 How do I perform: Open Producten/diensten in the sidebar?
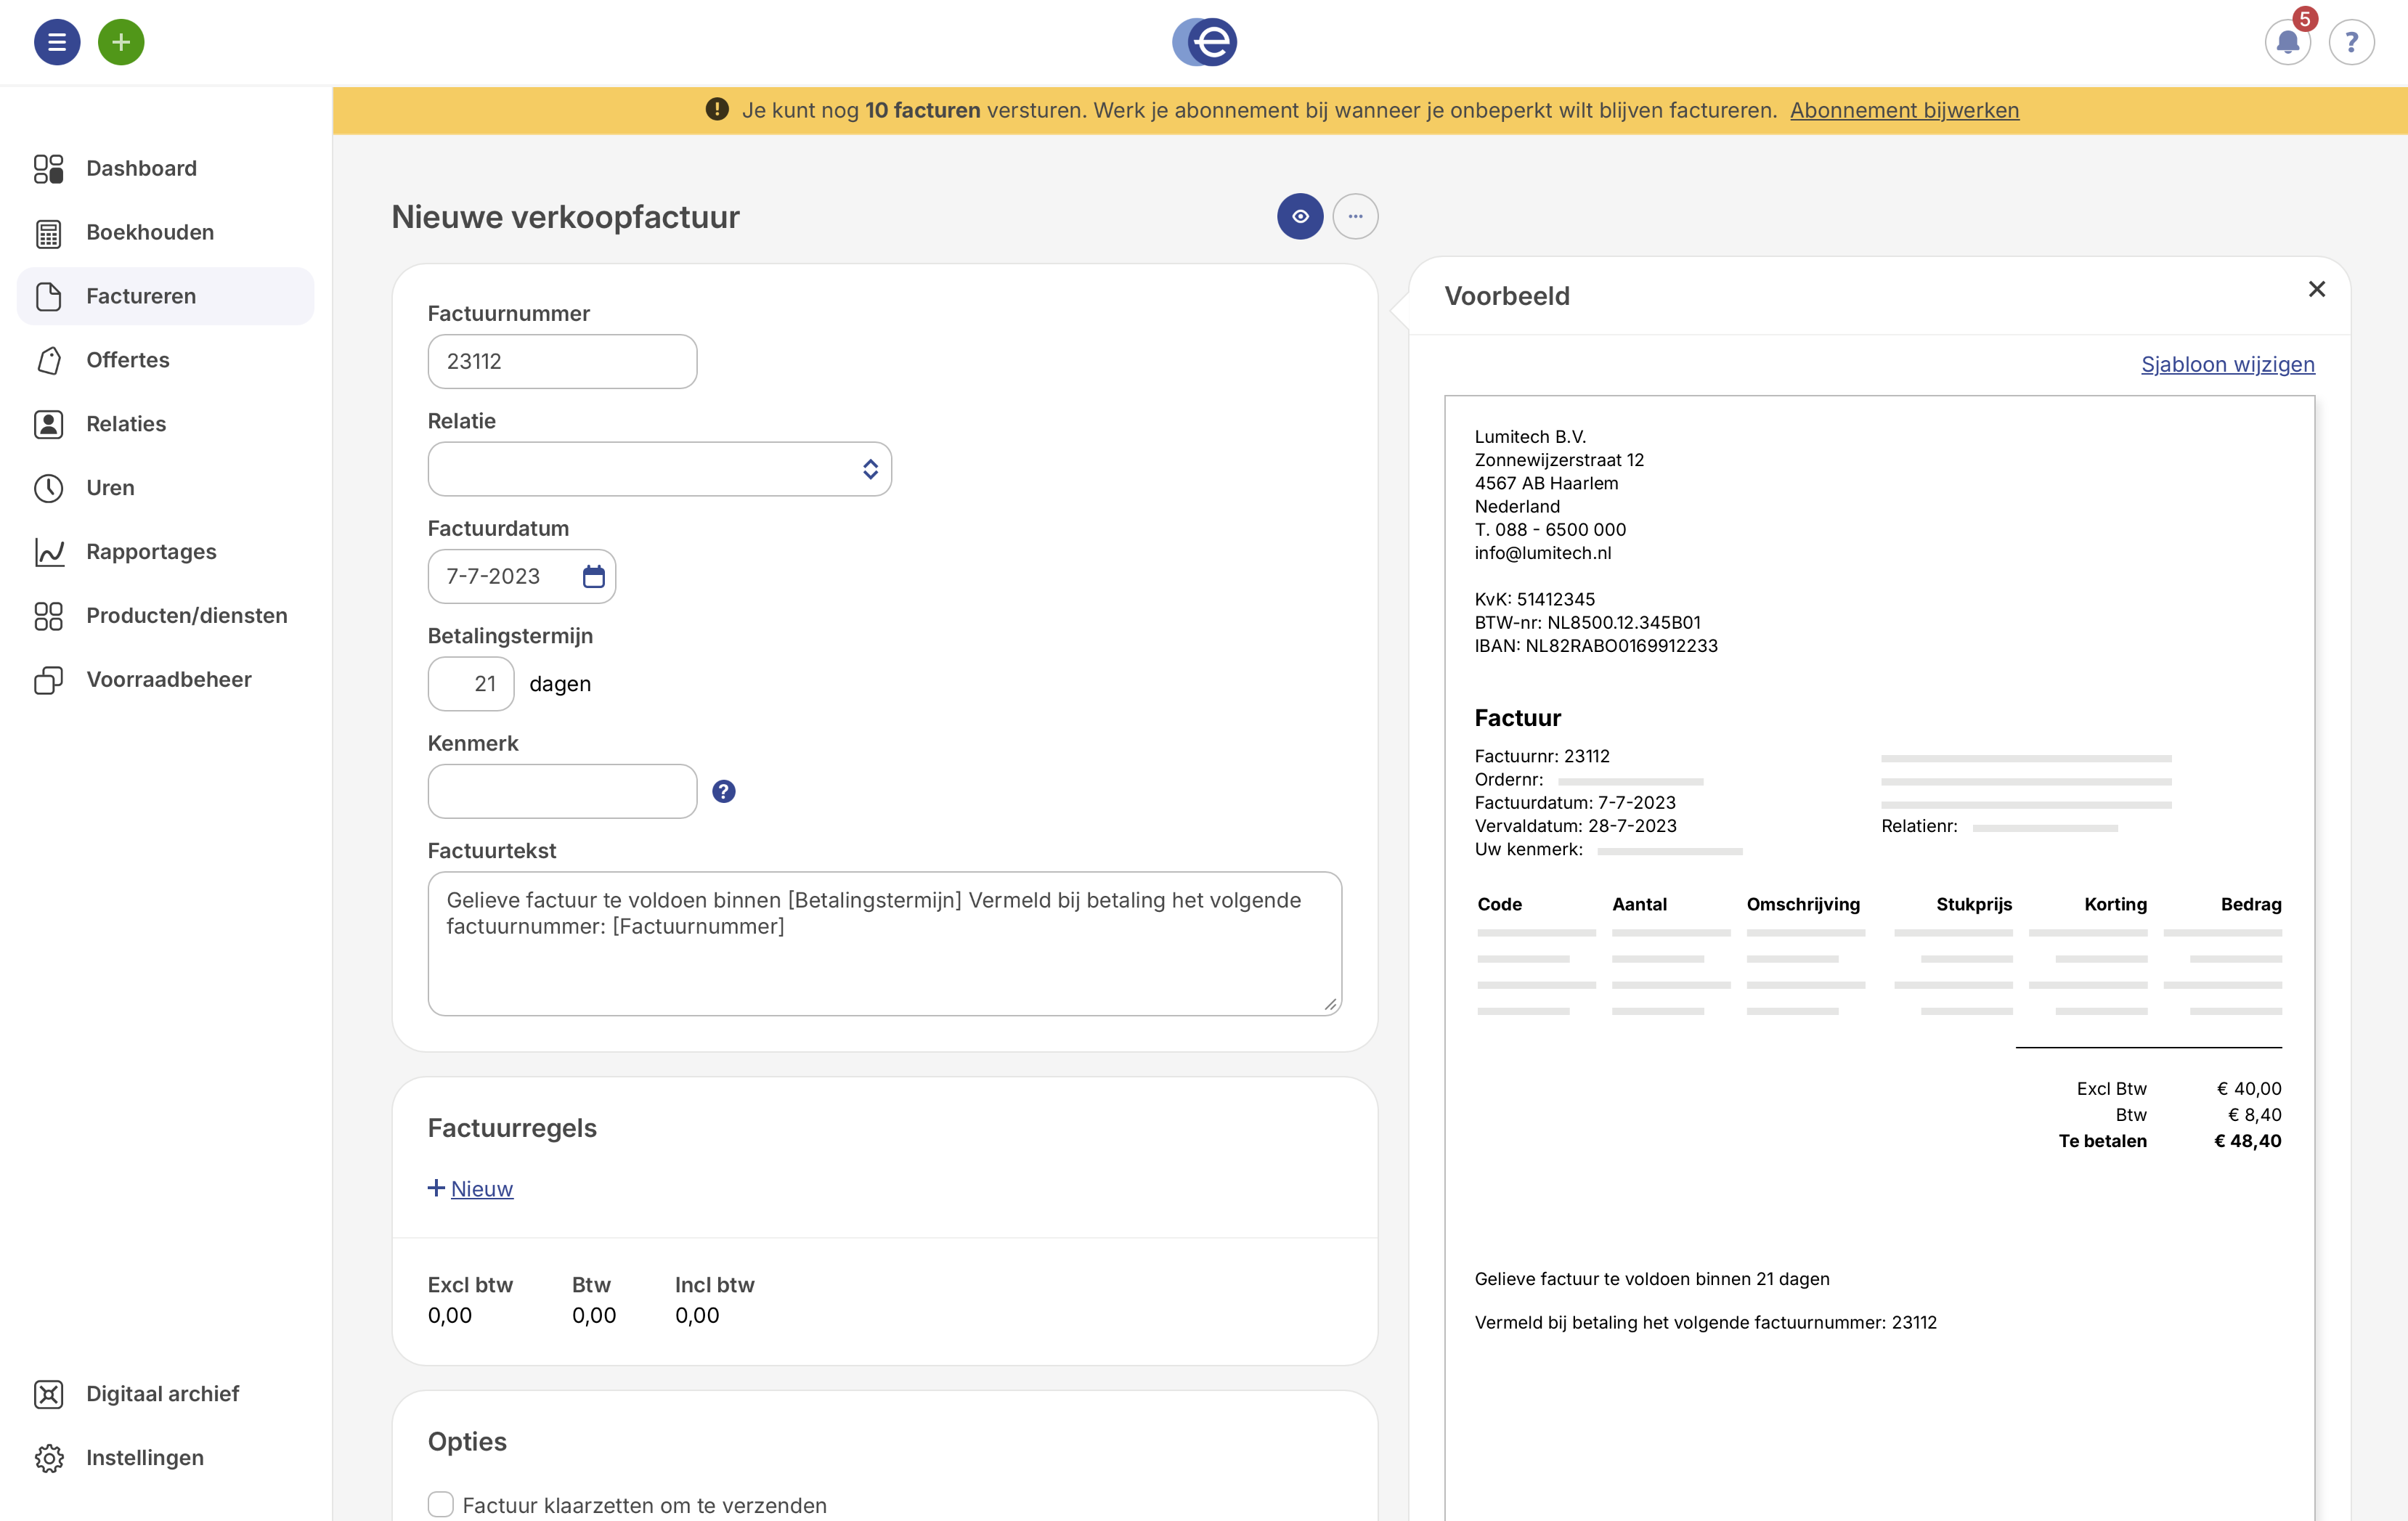[x=186, y=615]
